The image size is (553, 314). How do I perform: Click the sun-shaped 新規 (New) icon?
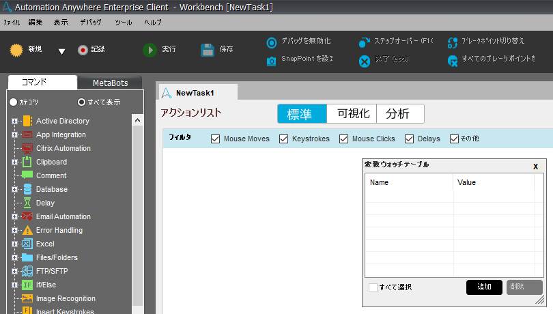(16, 50)
